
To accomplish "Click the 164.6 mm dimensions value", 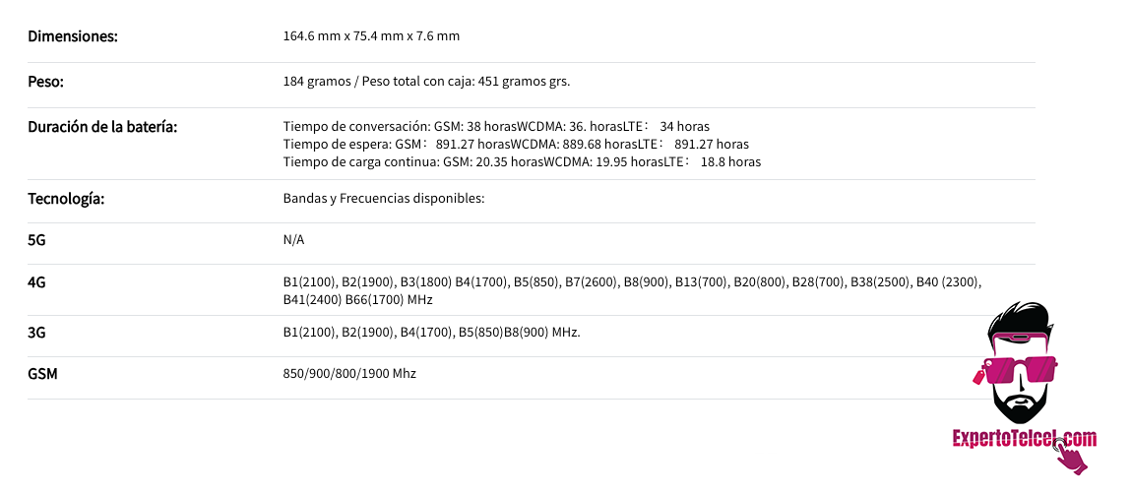I will (x=371, y=36).
